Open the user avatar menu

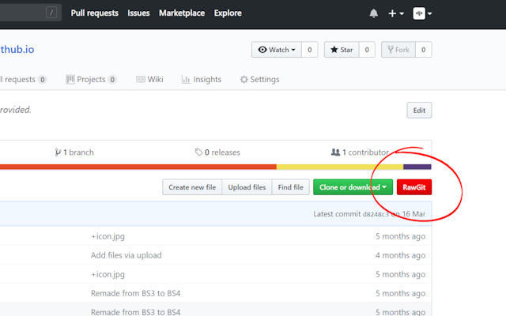422,13
